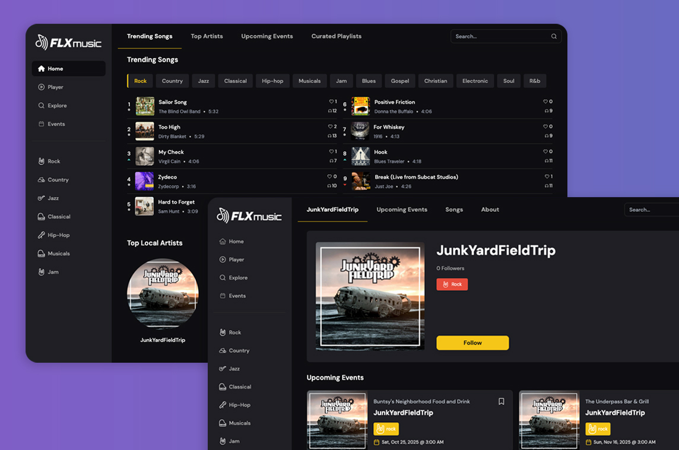Click the Search field in the back window
The height and width of the screenshot is (450, 679).
[499, 36]
